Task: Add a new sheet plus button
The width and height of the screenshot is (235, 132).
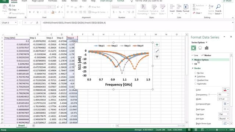Action: point(33,125)
